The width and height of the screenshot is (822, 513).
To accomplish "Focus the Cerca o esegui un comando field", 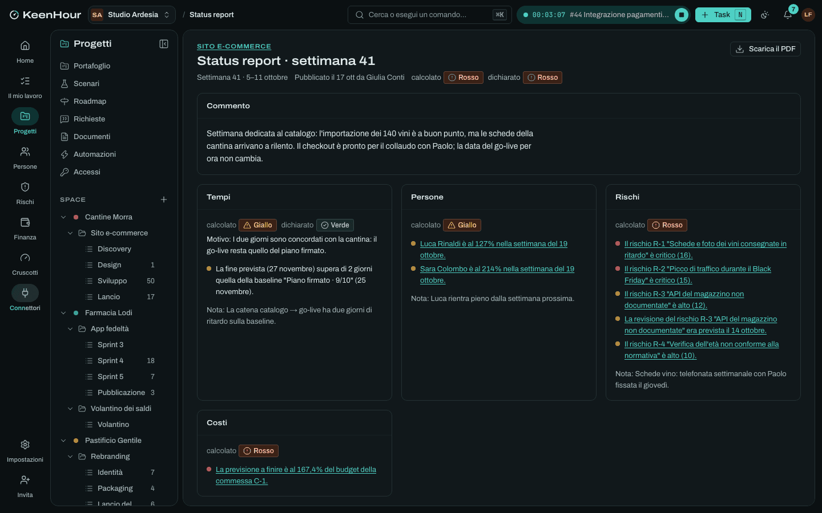I will pyautogui.click(x=430, y=15).
